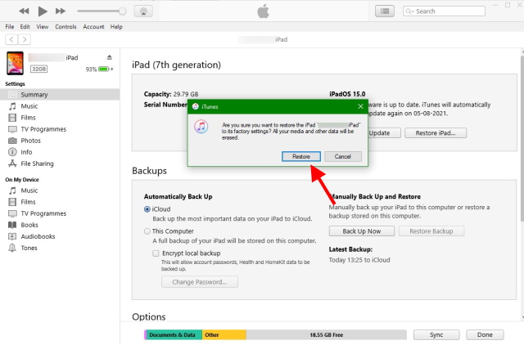Go forward with the right chevron
This screenshot has width=524, height=345.
(25, 39)
